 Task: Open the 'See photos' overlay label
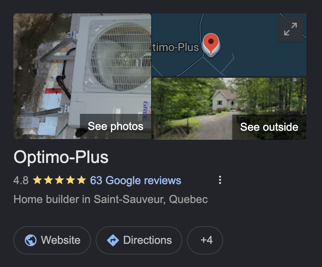(x=115, y=126)
